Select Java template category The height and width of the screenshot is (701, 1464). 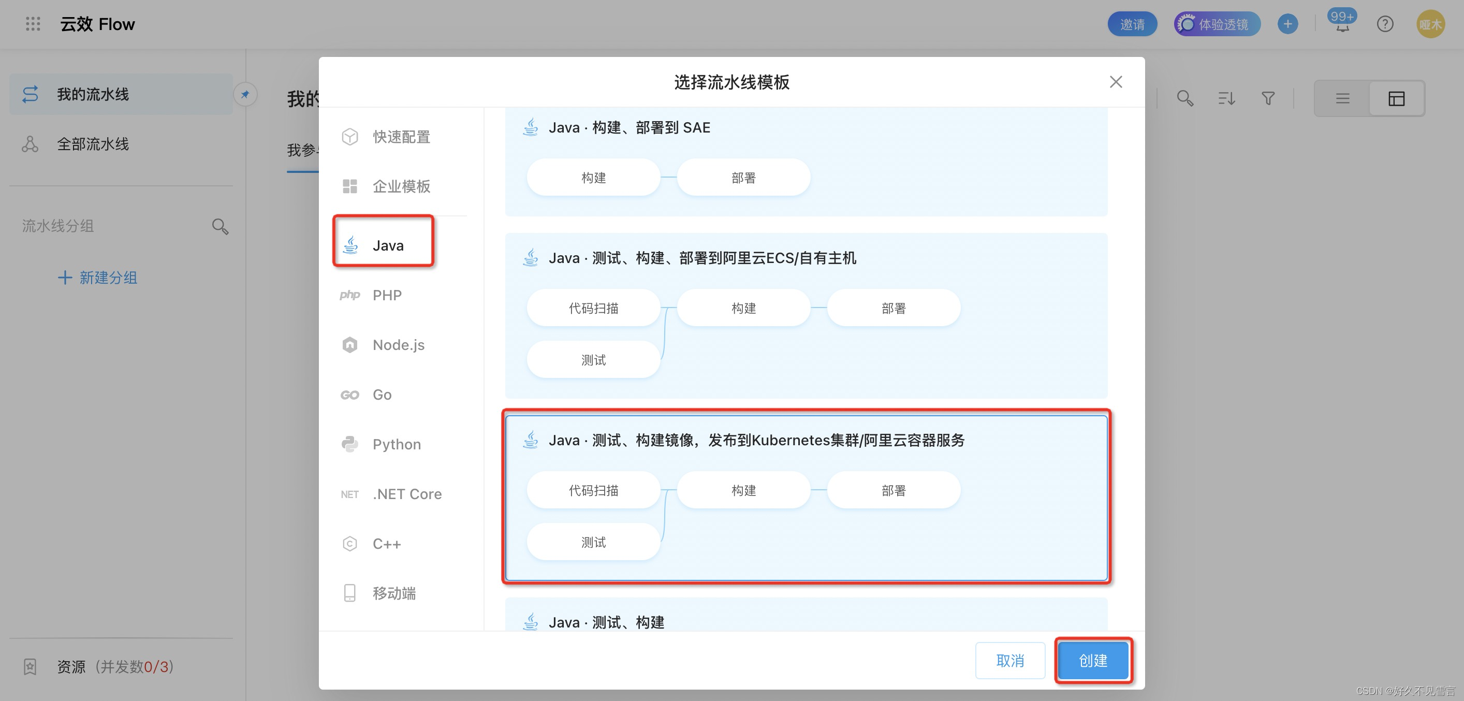tap(384, 245)
